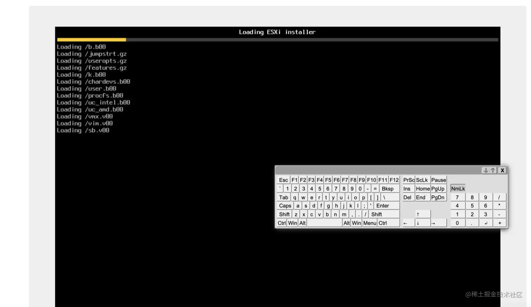Viewport: 531px width, 307px height.
Task: Click the Enter key on main keyboard
Action: point(387,206)
